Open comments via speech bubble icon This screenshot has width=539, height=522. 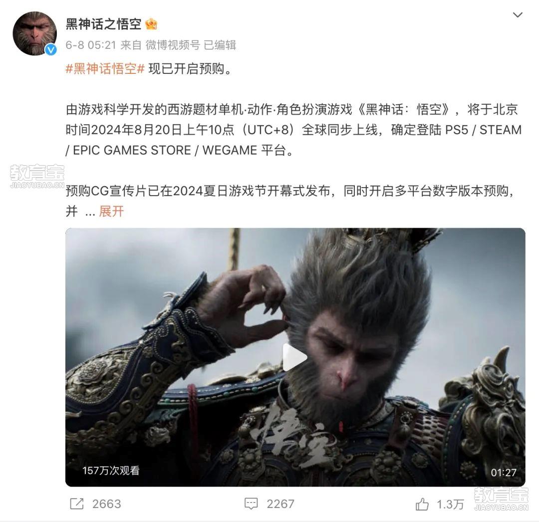[251, 504]
